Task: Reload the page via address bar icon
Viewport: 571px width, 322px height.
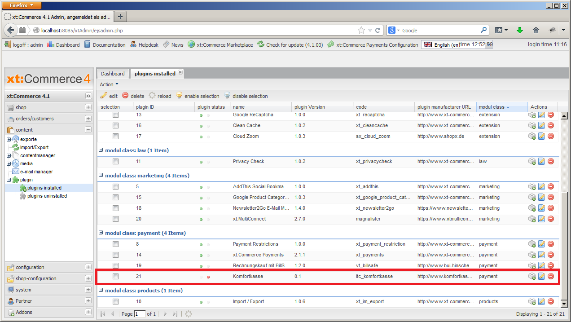Action: click(x=378, y=30)
